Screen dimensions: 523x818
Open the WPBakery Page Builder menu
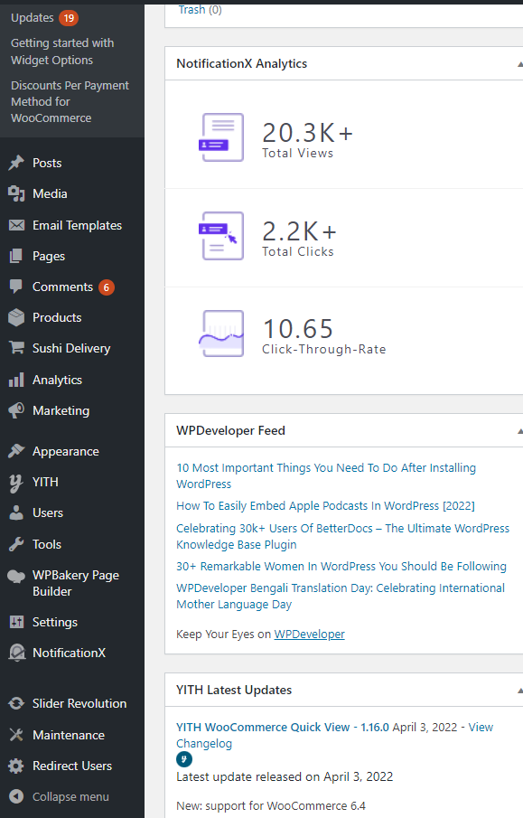pyautogui.click(x=76, y=583)
